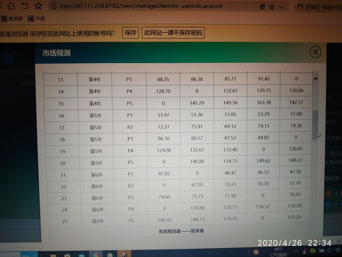This screenshot has height=257, width=342.
Task: Select row number 16 cell
Action: pos(62,116)
